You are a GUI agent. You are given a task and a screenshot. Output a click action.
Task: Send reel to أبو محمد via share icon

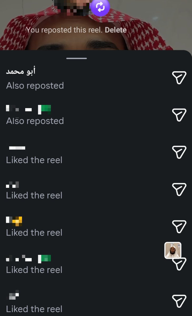pos(179,78)
